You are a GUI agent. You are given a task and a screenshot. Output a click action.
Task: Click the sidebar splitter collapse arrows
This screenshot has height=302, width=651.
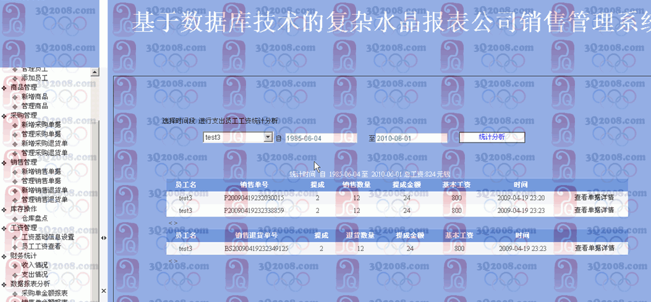tap(103, 238)
